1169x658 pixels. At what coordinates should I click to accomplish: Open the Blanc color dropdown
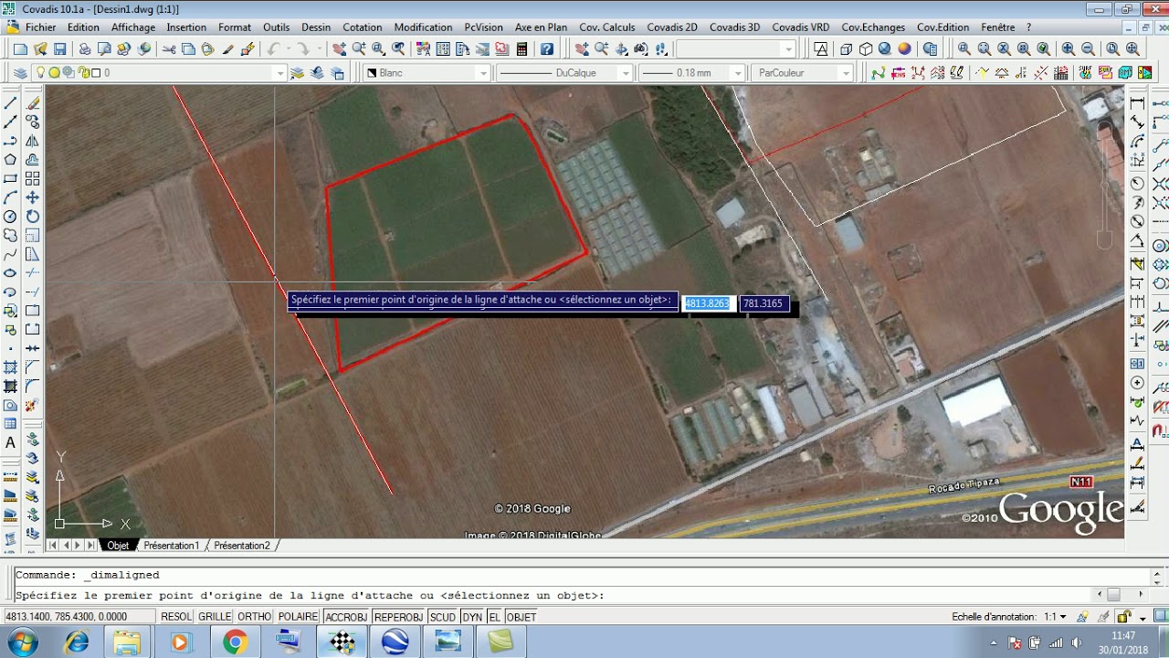point(427,73)
